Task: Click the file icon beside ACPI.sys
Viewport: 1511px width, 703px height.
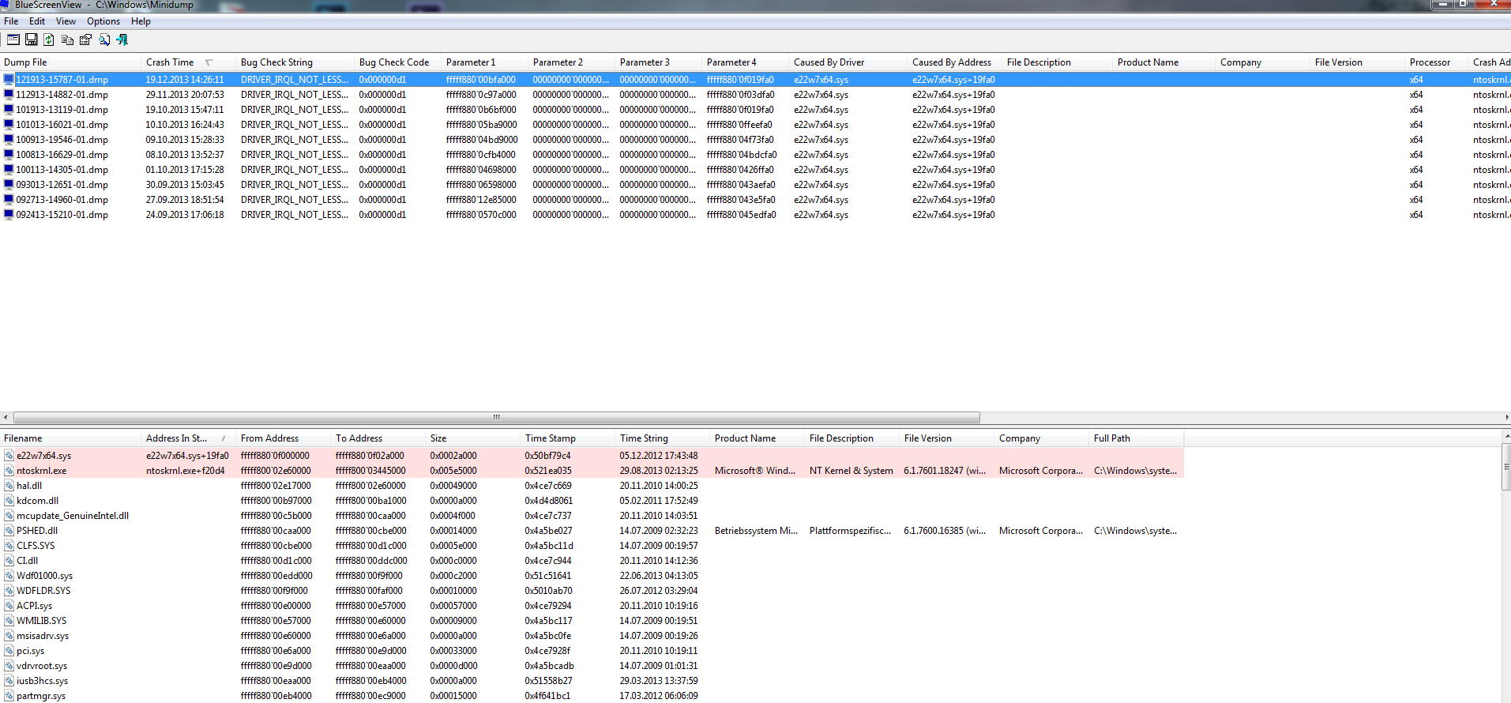Action: (x=9, y=606)
